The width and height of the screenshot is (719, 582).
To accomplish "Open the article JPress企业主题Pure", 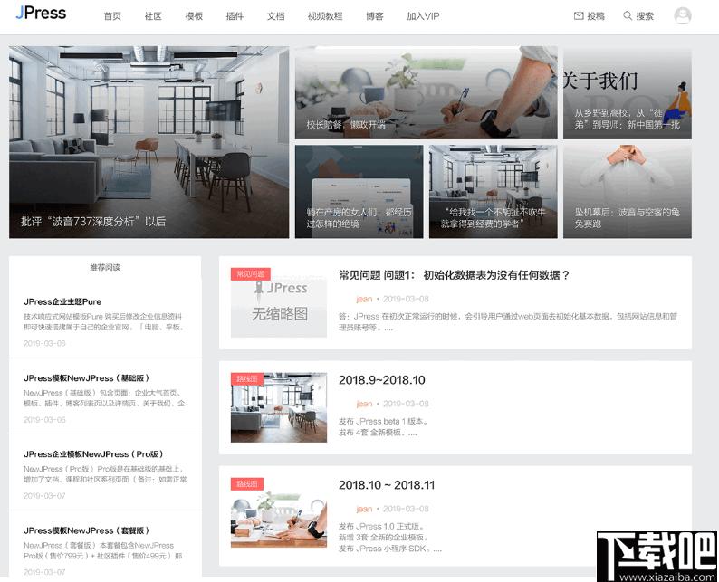I will click(62, 301).
